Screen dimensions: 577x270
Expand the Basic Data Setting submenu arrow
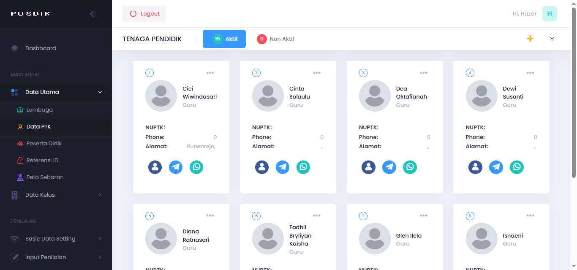click(x=100, y=238)
